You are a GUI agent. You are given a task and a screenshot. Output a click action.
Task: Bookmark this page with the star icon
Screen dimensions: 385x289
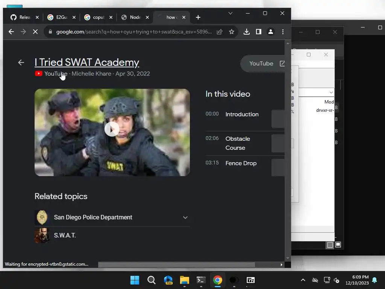[231, 32]
